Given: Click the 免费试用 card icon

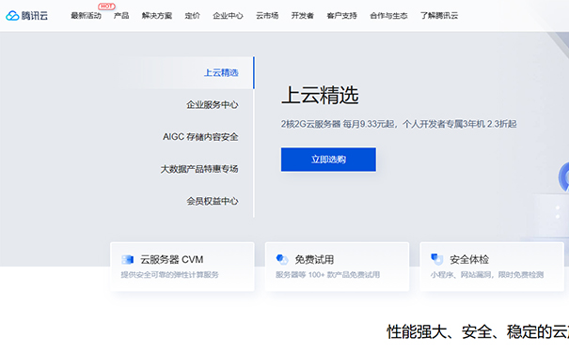Looking at the screenshot, I should point(282,260).
